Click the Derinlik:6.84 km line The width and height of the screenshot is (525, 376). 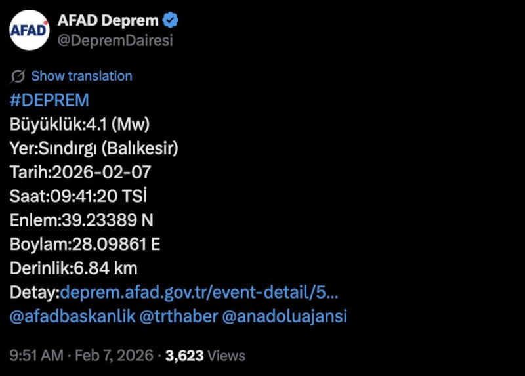pos(73,268)
